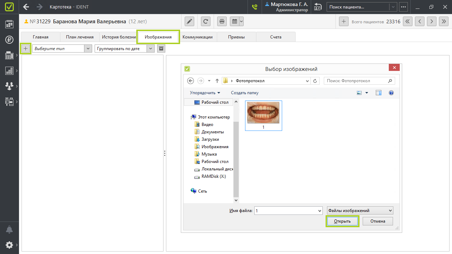Switch to the 'План лечения' tab
452x254 pixels.
tap(80, 37)
